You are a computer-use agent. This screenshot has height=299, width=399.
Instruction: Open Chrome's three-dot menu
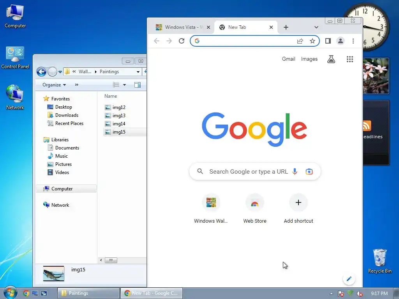353,41
